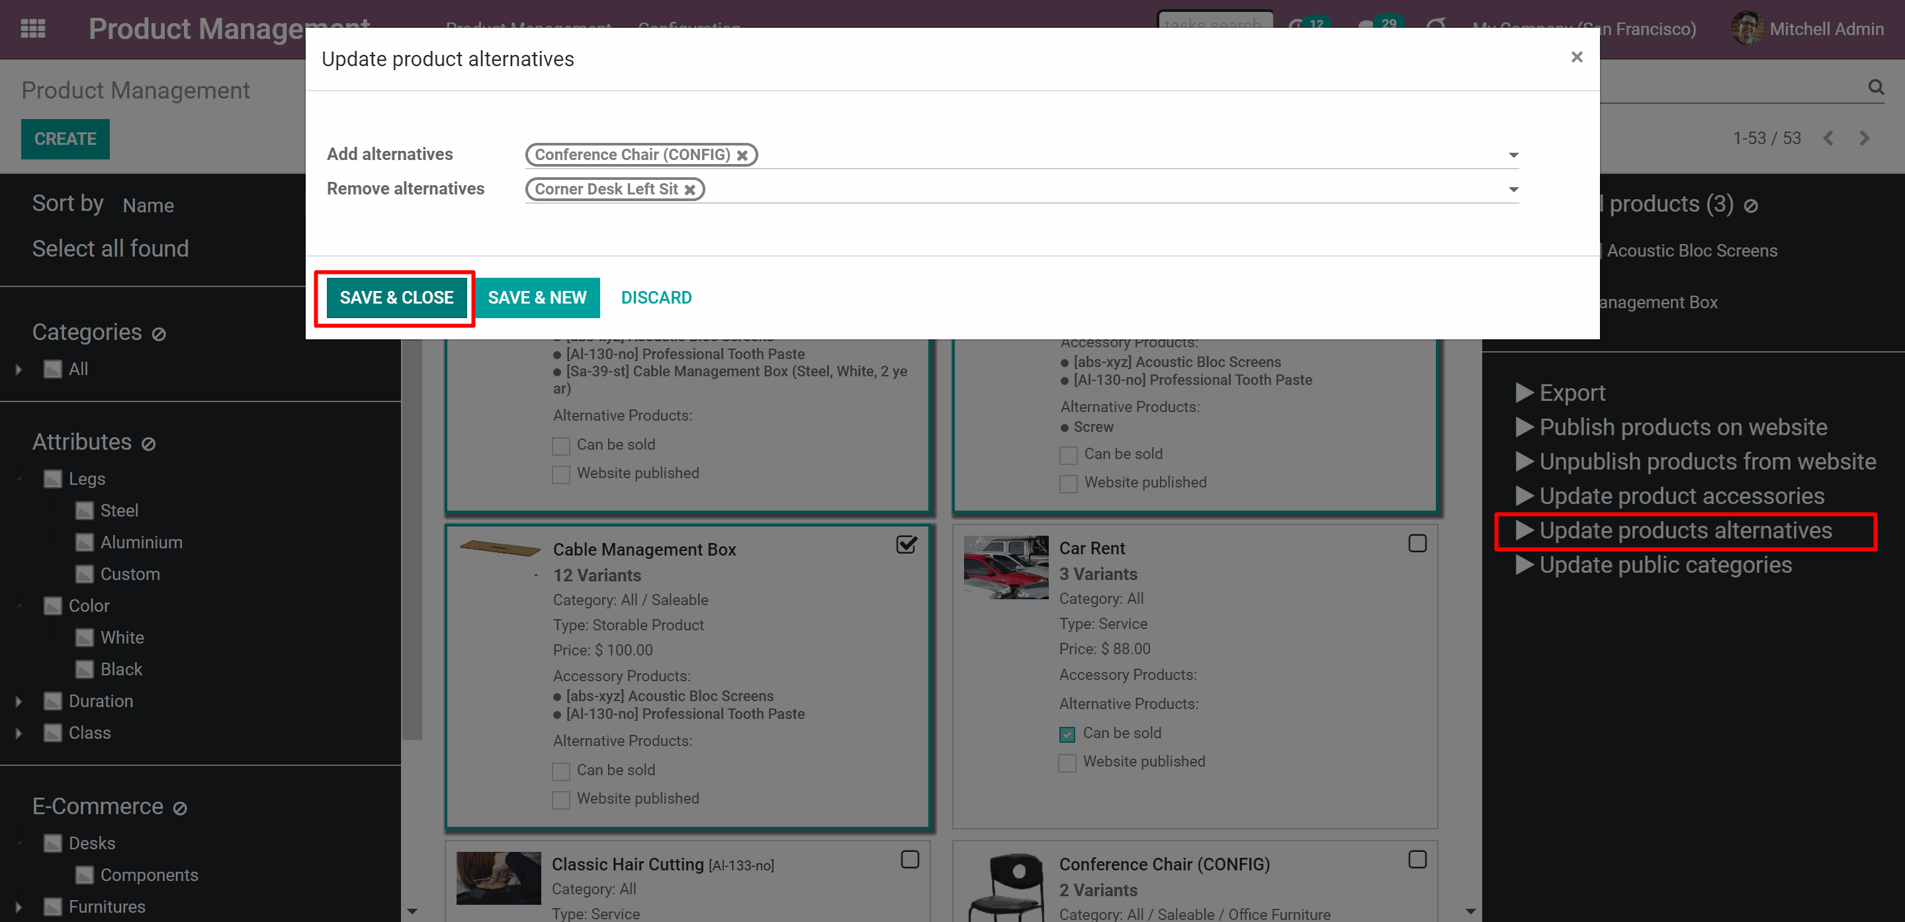Click the Custom attribute folder icon
Viewport: 1905px width, 922px height.
84,575
